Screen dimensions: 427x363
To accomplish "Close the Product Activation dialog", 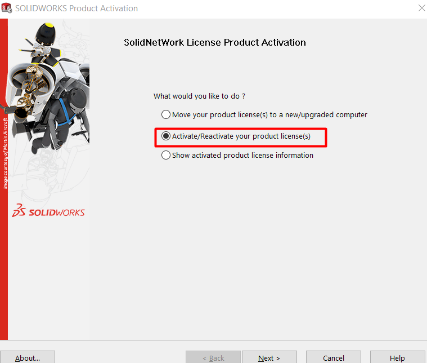I will pos(421,8).
